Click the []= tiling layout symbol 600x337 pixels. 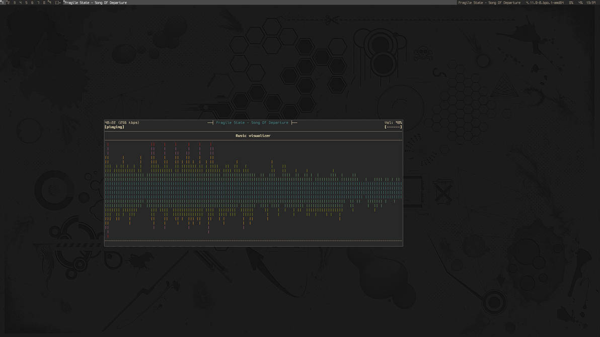[x=58, y=3]
